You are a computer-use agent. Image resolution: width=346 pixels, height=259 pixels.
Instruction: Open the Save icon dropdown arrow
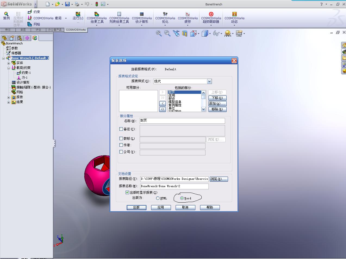72,4
